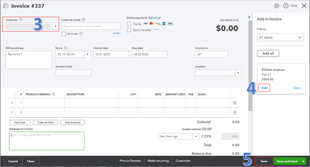Click help icon next to Customer label

coord(21,20)
